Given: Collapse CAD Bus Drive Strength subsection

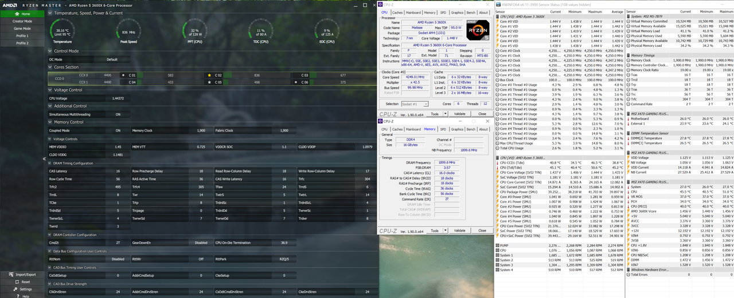Looking at the screenshot, I should point(50,284).
